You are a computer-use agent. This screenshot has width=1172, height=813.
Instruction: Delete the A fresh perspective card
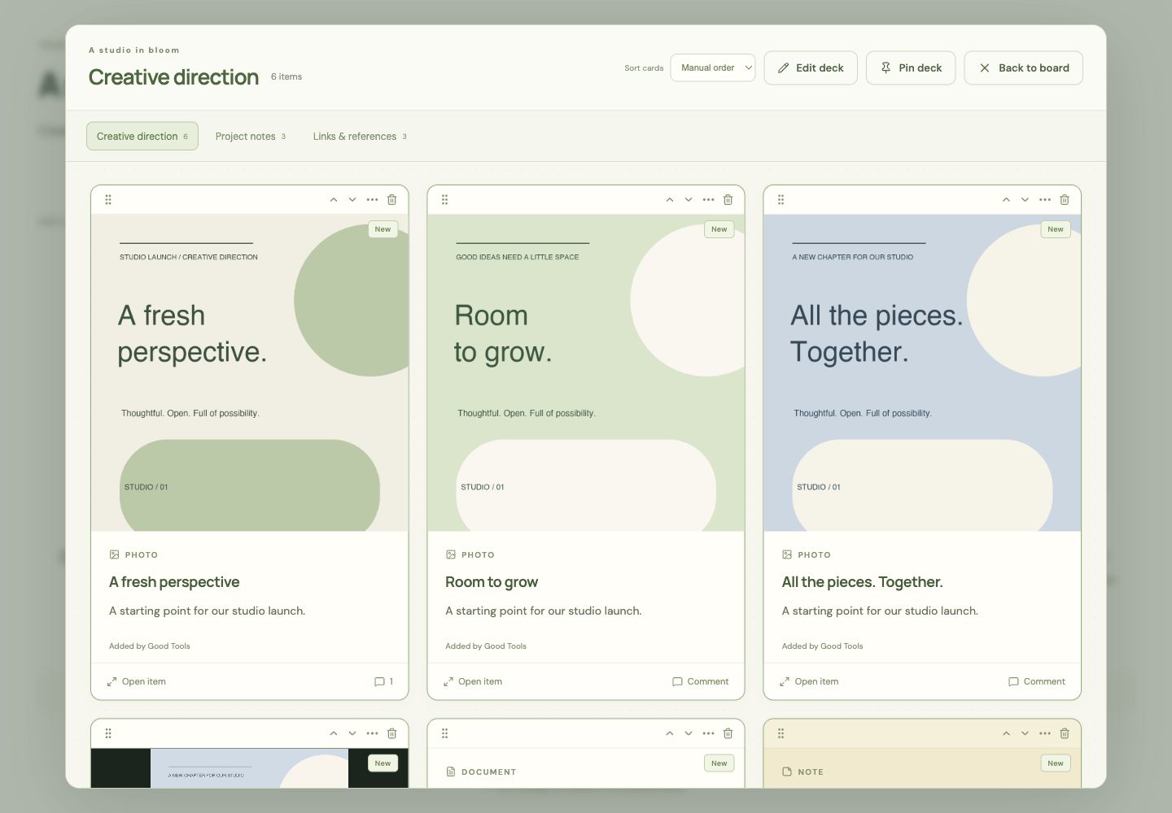pos(391,200)
